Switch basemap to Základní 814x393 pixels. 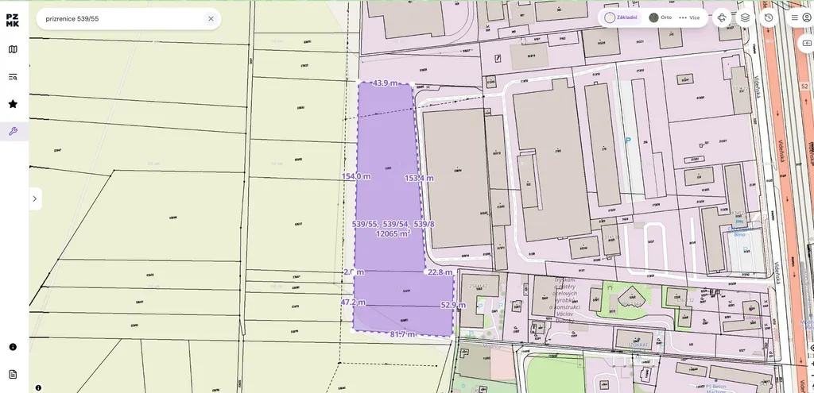click(621, 17)
